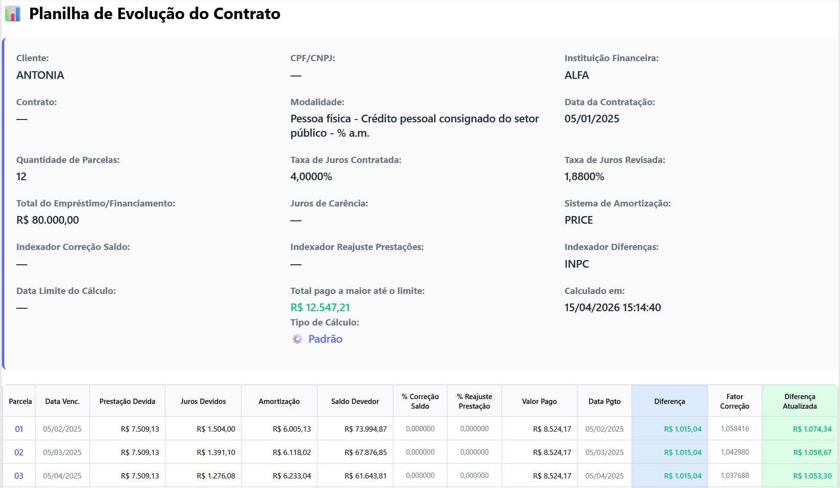Click the Planilha de Evolução do Contrato title
The width and height of the screenshot is (840, 488).
click(155, 14)
